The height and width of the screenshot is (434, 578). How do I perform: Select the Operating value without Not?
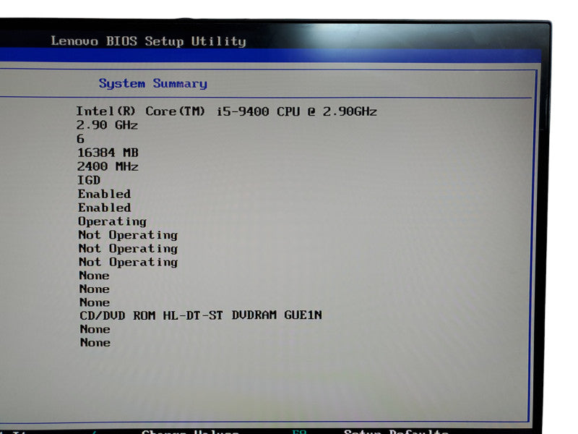pos(113,221)
